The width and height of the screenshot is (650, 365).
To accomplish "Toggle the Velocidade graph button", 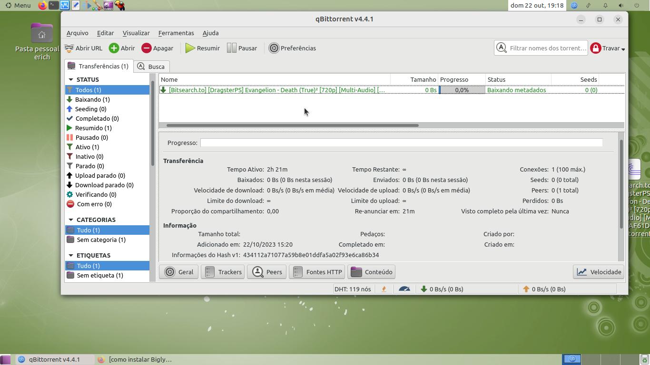I will [x=599, y=272].
